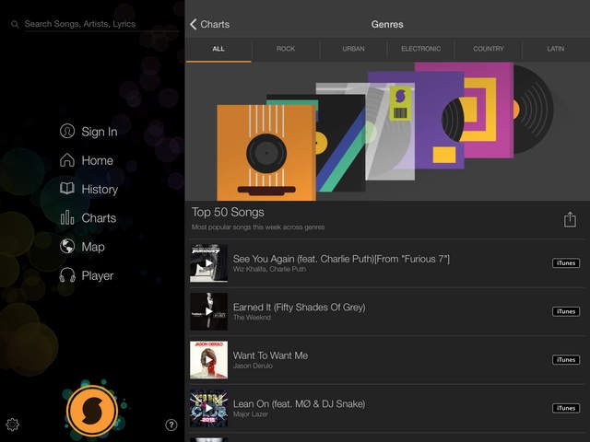Viewport: 590px width, 442px height.
Task: Buy See You Again on iTunes
Action: (x=566, y=263)
